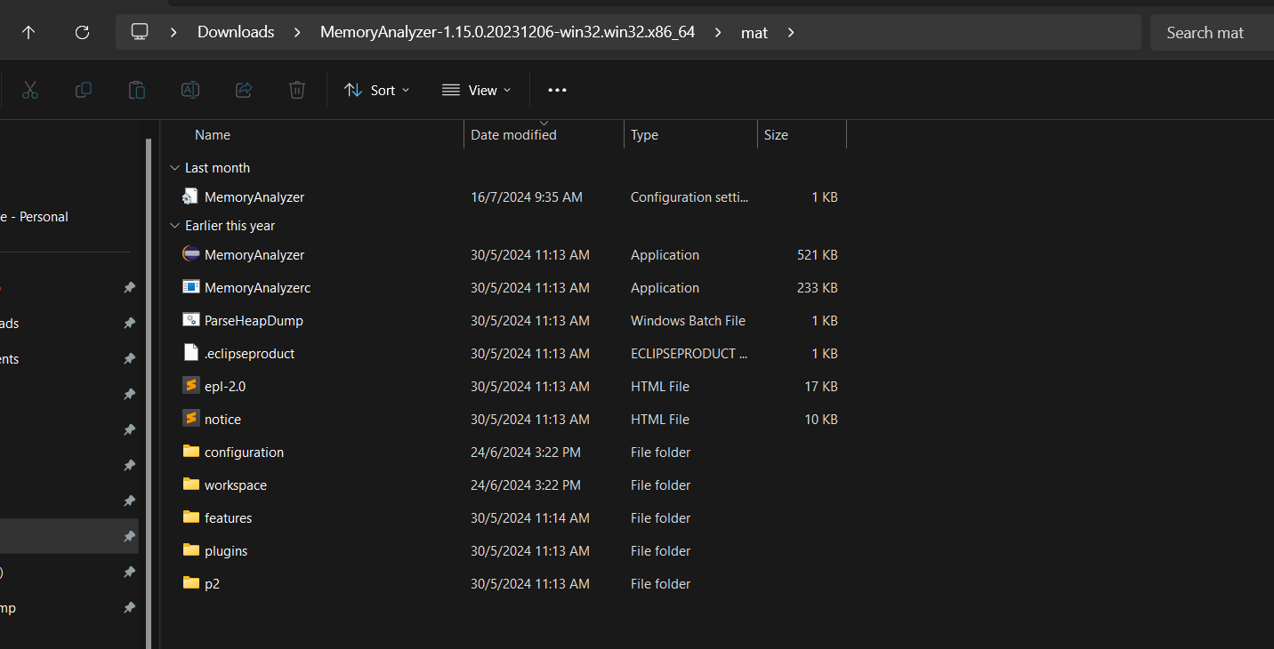Select the plugins folder icon
1274x649 pixels.
point(190,550)
